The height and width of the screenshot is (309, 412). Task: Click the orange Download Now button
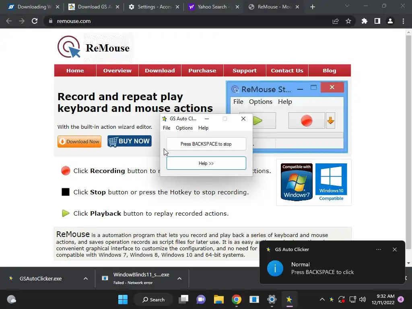(79, 141)
